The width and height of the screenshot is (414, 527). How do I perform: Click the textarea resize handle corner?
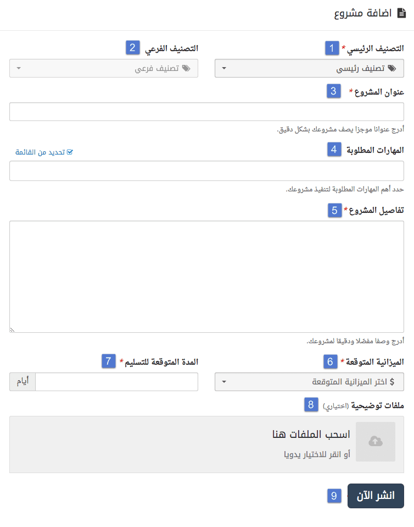12,330
